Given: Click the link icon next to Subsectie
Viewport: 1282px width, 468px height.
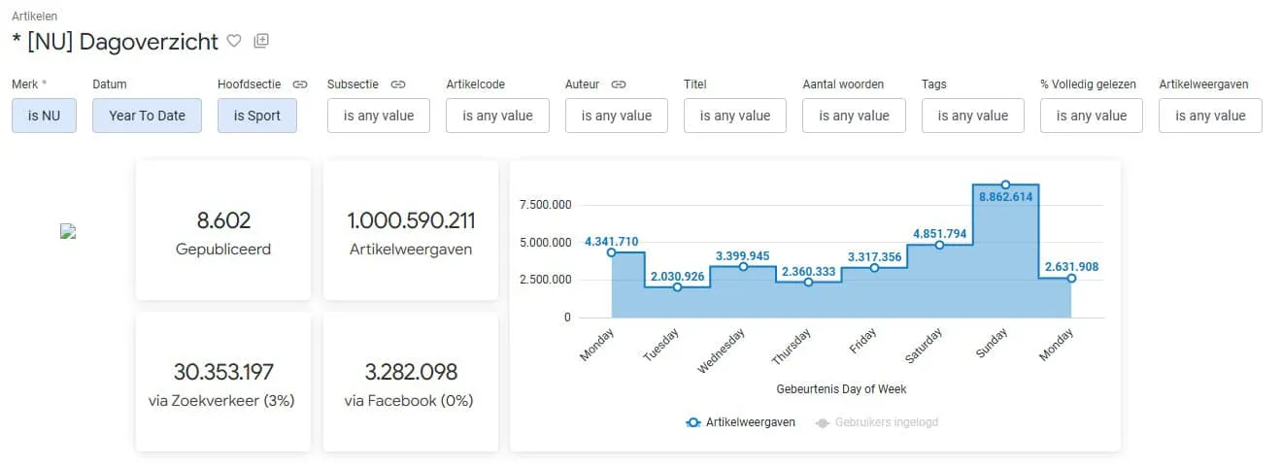Looking at the screenshot, I should tap(397, 84).
